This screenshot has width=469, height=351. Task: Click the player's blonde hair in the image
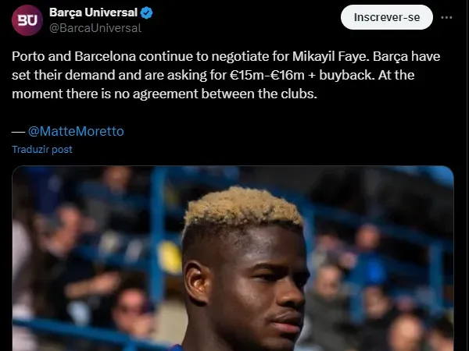pos(243,206)
